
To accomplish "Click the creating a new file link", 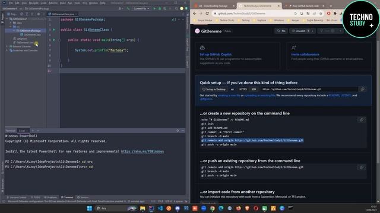I will [229, 95].
